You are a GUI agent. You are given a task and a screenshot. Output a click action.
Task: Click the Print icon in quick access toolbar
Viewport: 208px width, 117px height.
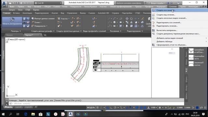21,3
